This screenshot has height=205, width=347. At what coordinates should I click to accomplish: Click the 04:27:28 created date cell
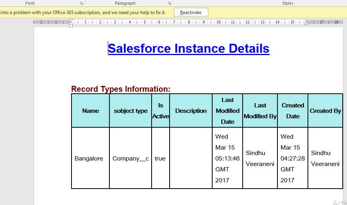click(x=293, y=158)
